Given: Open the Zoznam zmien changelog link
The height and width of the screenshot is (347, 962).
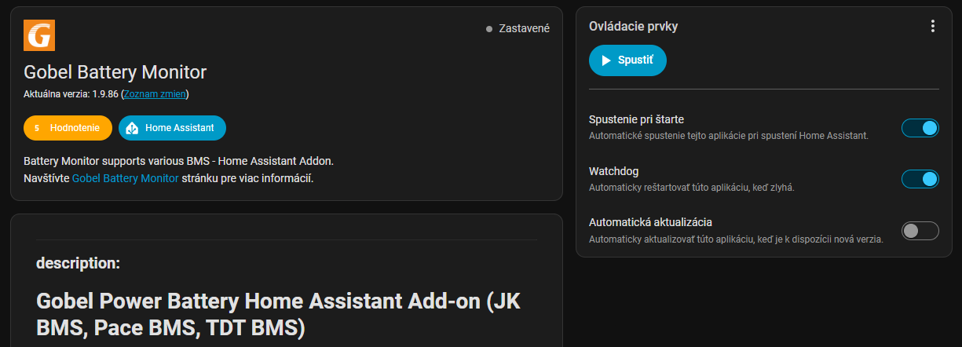Looking at the screenshot, I should (155, 94).
